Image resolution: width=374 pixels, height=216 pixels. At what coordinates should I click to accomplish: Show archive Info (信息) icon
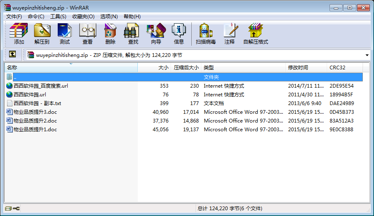(179, 34)
